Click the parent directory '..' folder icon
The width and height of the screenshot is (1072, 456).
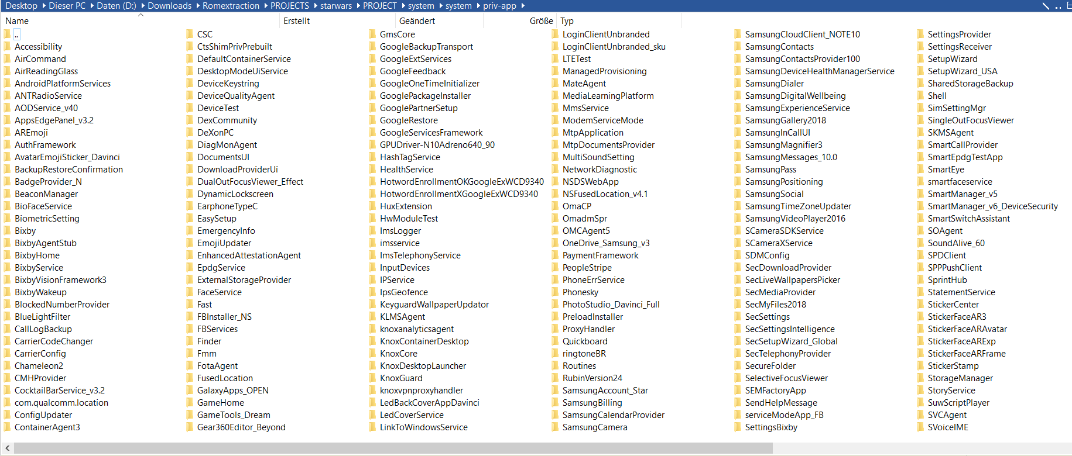(7, 34)
